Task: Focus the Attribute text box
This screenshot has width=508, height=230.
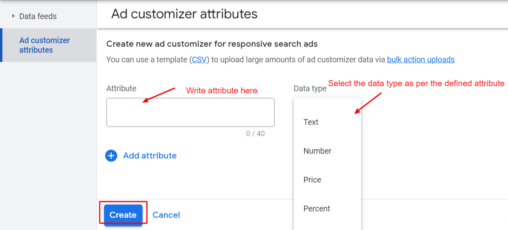Action: pos(191,112)
